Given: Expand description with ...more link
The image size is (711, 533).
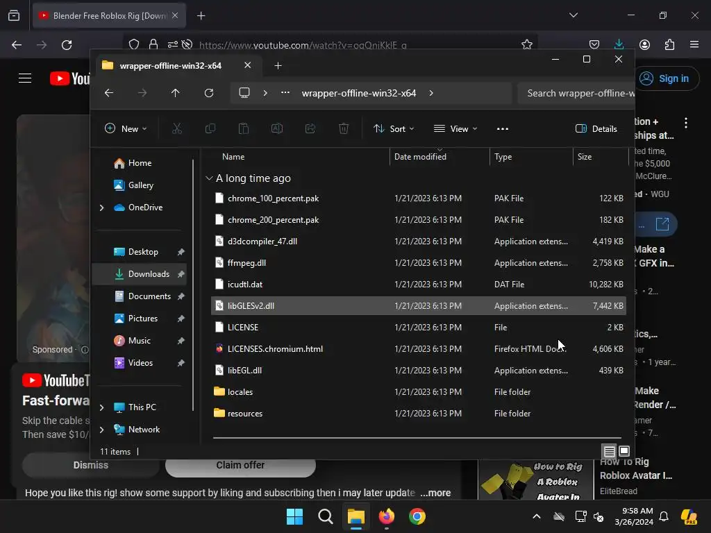Looking at the screenshot, I should (435, 493).
